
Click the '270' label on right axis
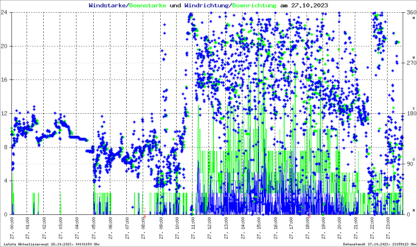point(410,63)
